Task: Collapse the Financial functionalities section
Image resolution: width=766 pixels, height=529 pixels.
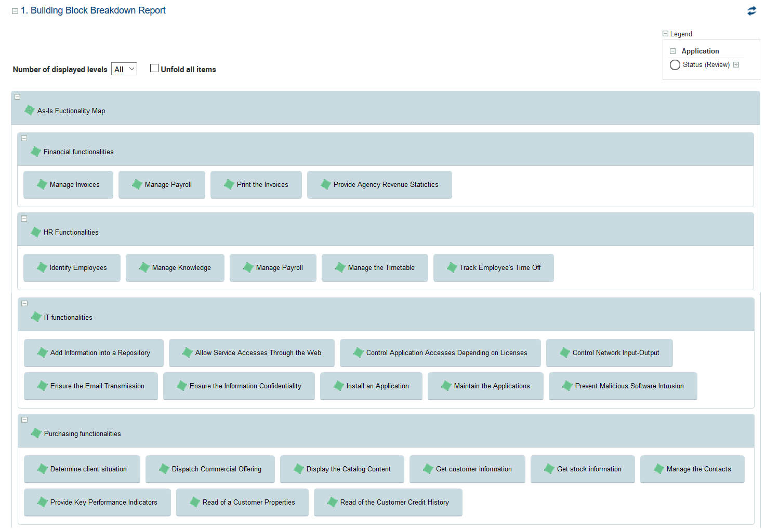Action: point(24,139)
